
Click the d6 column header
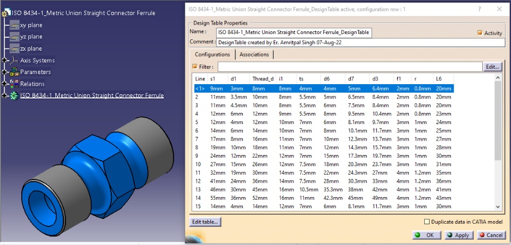click(x=333, y=79)
